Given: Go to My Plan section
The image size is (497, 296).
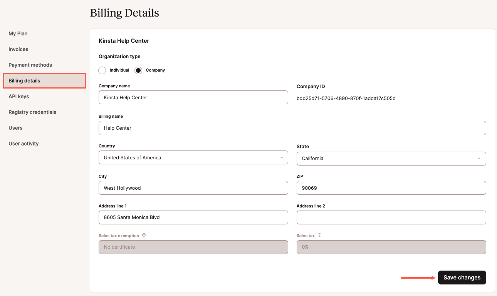Looking at the screenshot, I should click(x=18, y=33).
